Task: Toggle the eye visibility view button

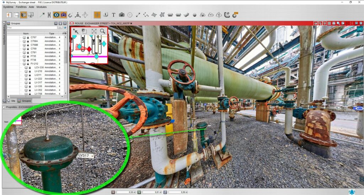Action: 56,15
